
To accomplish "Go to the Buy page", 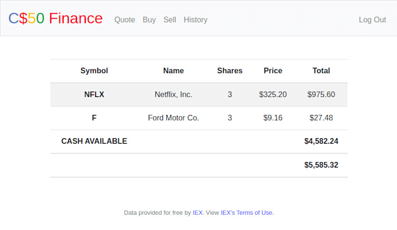I will click(149, 20).
